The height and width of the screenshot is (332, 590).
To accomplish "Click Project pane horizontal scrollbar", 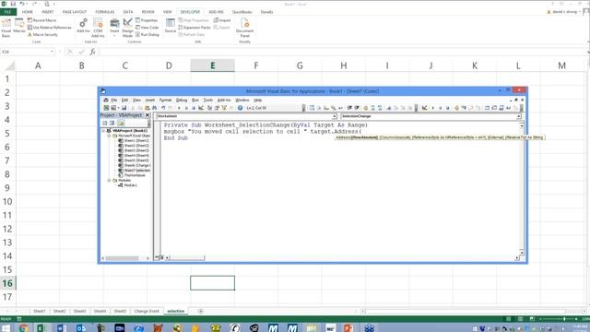I will 125,258.
